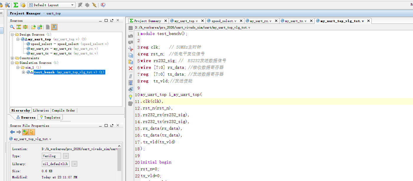413x181 pixels.
Task: Click the Paste clipboard icon in editor sidebar
Action: pos(131,62)
